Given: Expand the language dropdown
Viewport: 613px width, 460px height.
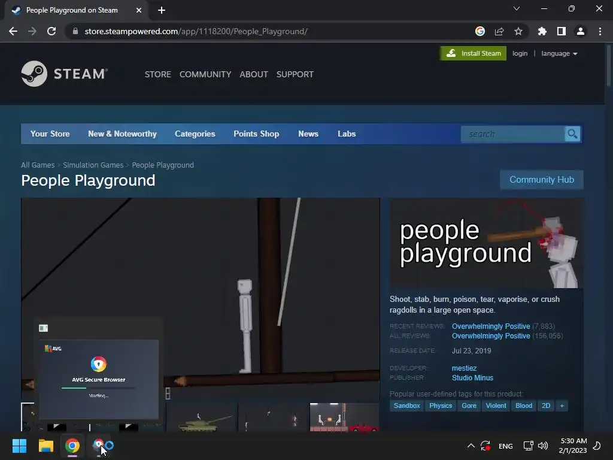Looking at the screenshot, I should click(559, 53).
